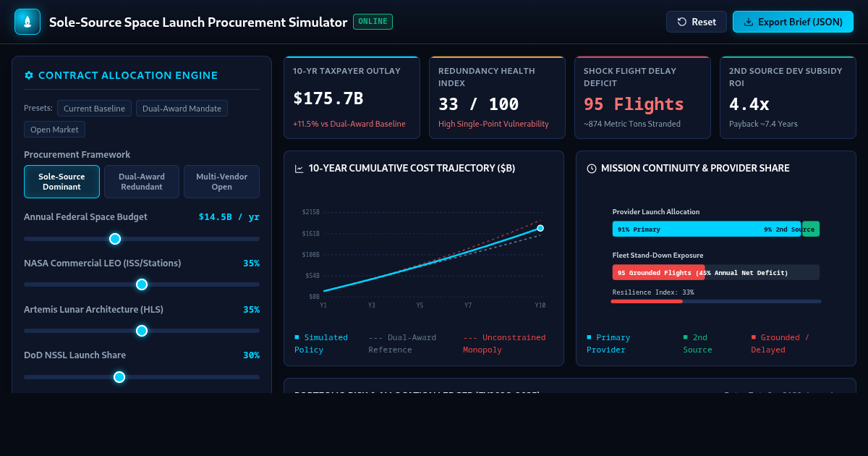Image resolution: width=868 pixels, height=456 pixels.
Task: Click the Reset button
Action: (697, 22)
